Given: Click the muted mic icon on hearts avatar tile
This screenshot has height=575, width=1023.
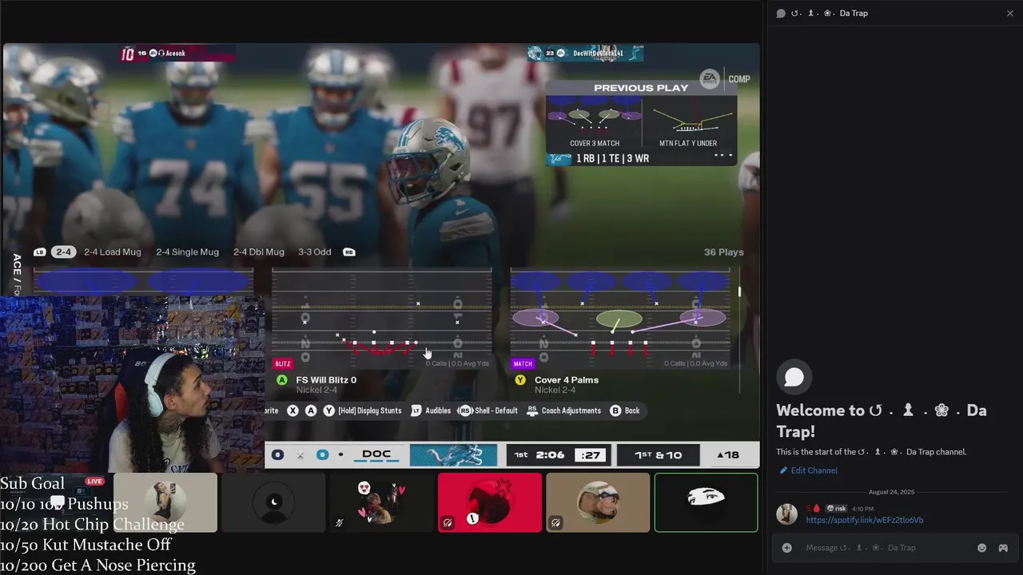Looking at the screenshot, I should click(x=339, y=523).
